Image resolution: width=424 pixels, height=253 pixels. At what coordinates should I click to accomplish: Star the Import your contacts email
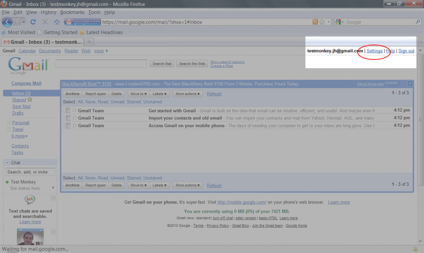pyautogui.click(x=74, y=118)
